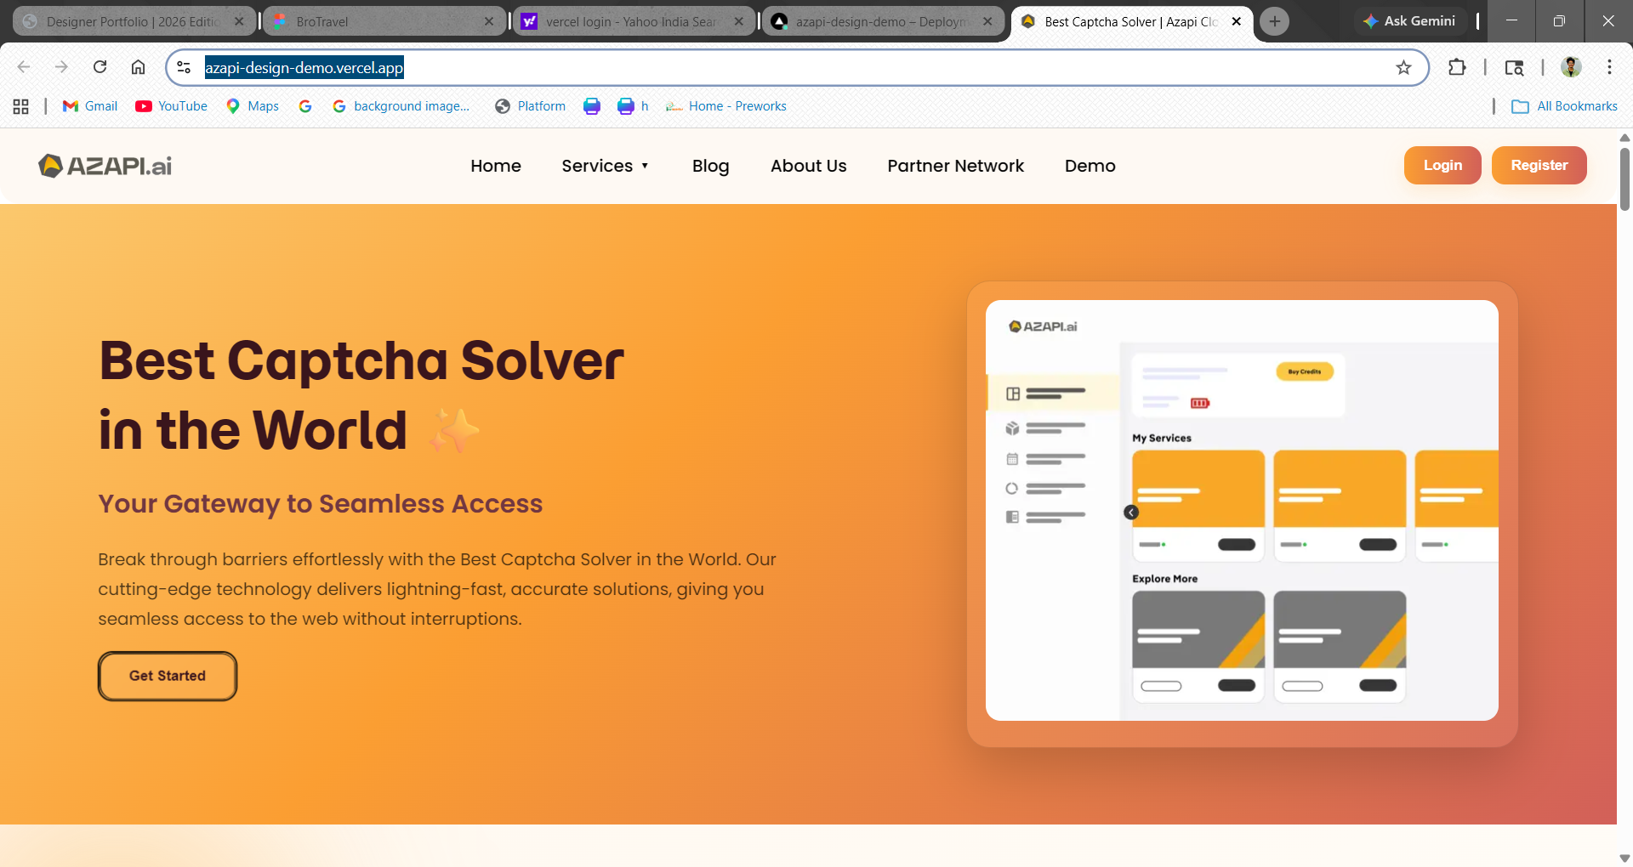
Task: Open background image bookmark
Action: [x=401, y=106]
